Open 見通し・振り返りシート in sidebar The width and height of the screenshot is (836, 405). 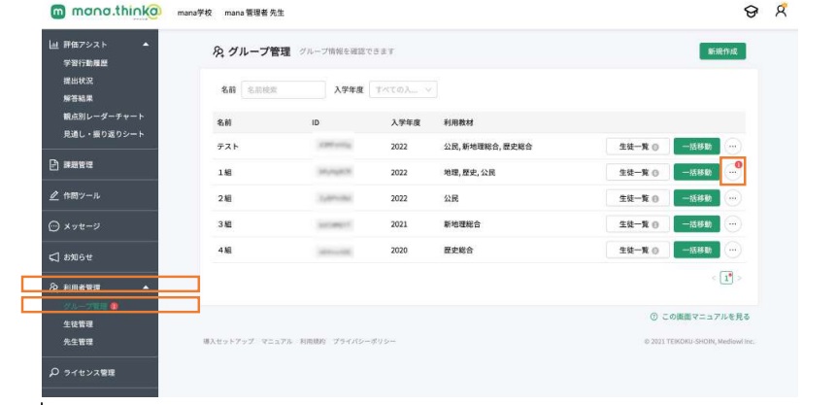pyautogui.click(x=104, y=134)
